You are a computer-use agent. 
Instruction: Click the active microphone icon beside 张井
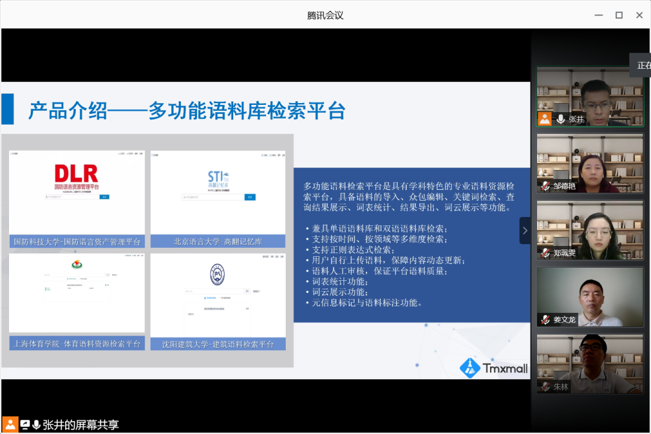point(561,119)
